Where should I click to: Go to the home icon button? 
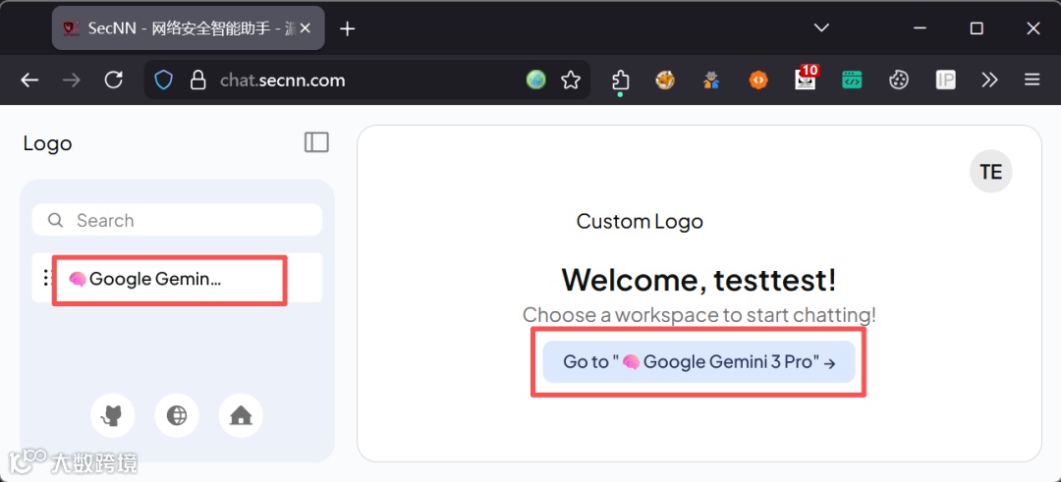pyautogui.click(x=241, y=415)
